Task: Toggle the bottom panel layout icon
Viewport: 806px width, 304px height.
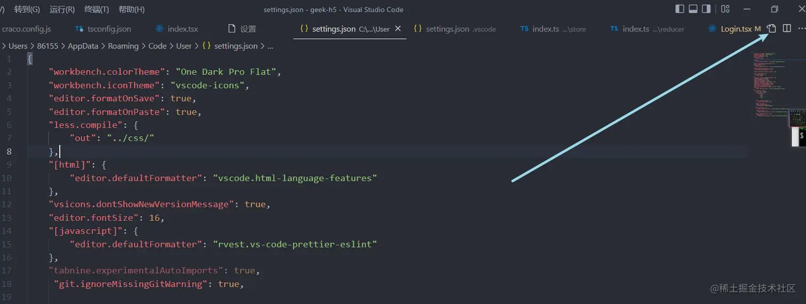Action: (x=693, y=9)
